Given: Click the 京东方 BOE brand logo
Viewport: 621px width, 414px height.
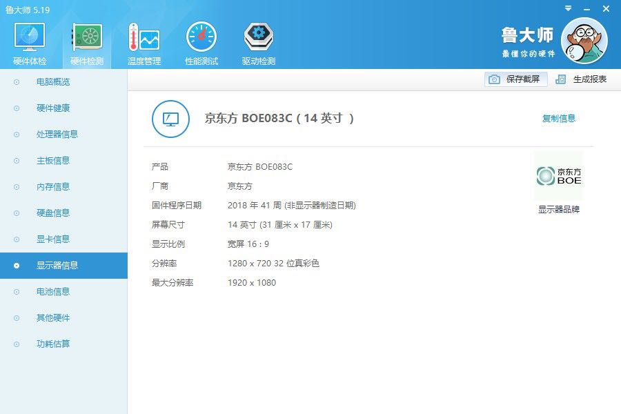Looking at the screenshot, I should pos(558,176).
